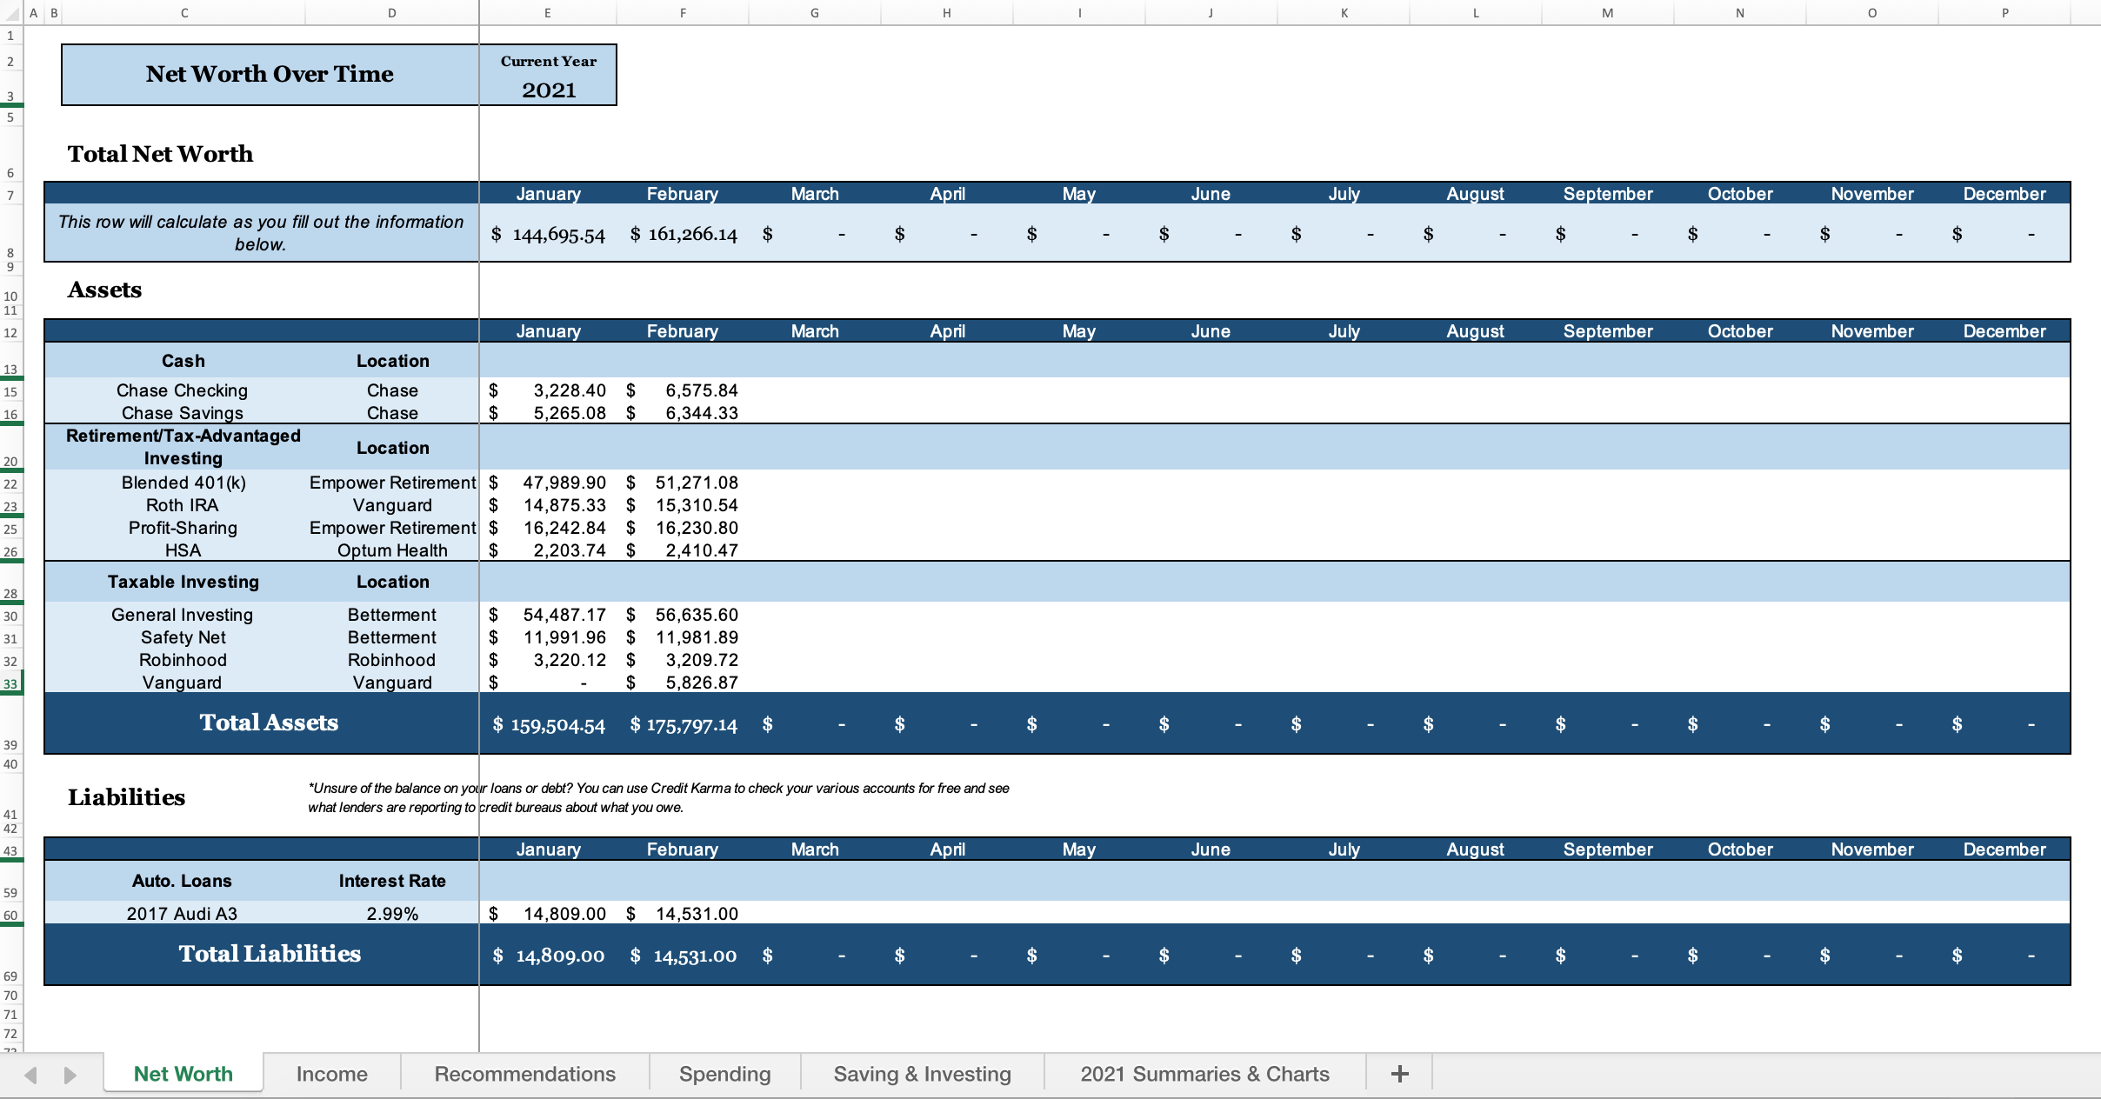The width and height of the screenshot is (2101, 1099).
Task: Click the row 33 header
Action: 10,683
